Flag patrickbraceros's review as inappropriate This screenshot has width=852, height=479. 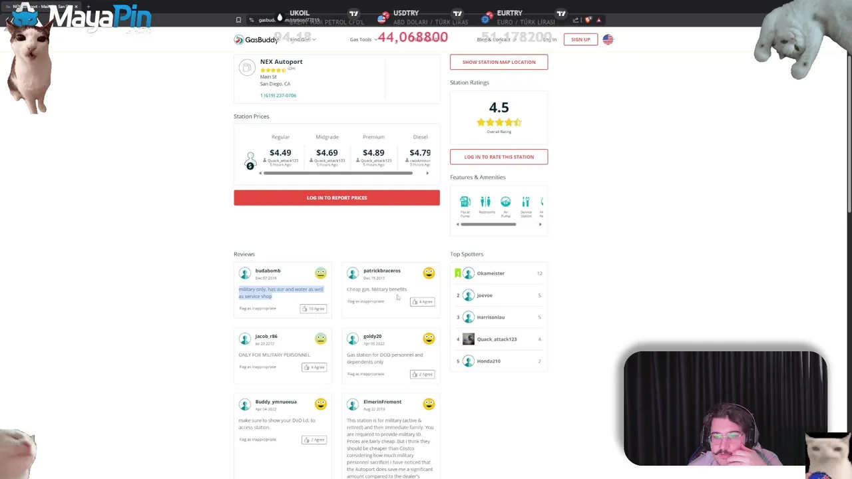(x=365, y=301)
